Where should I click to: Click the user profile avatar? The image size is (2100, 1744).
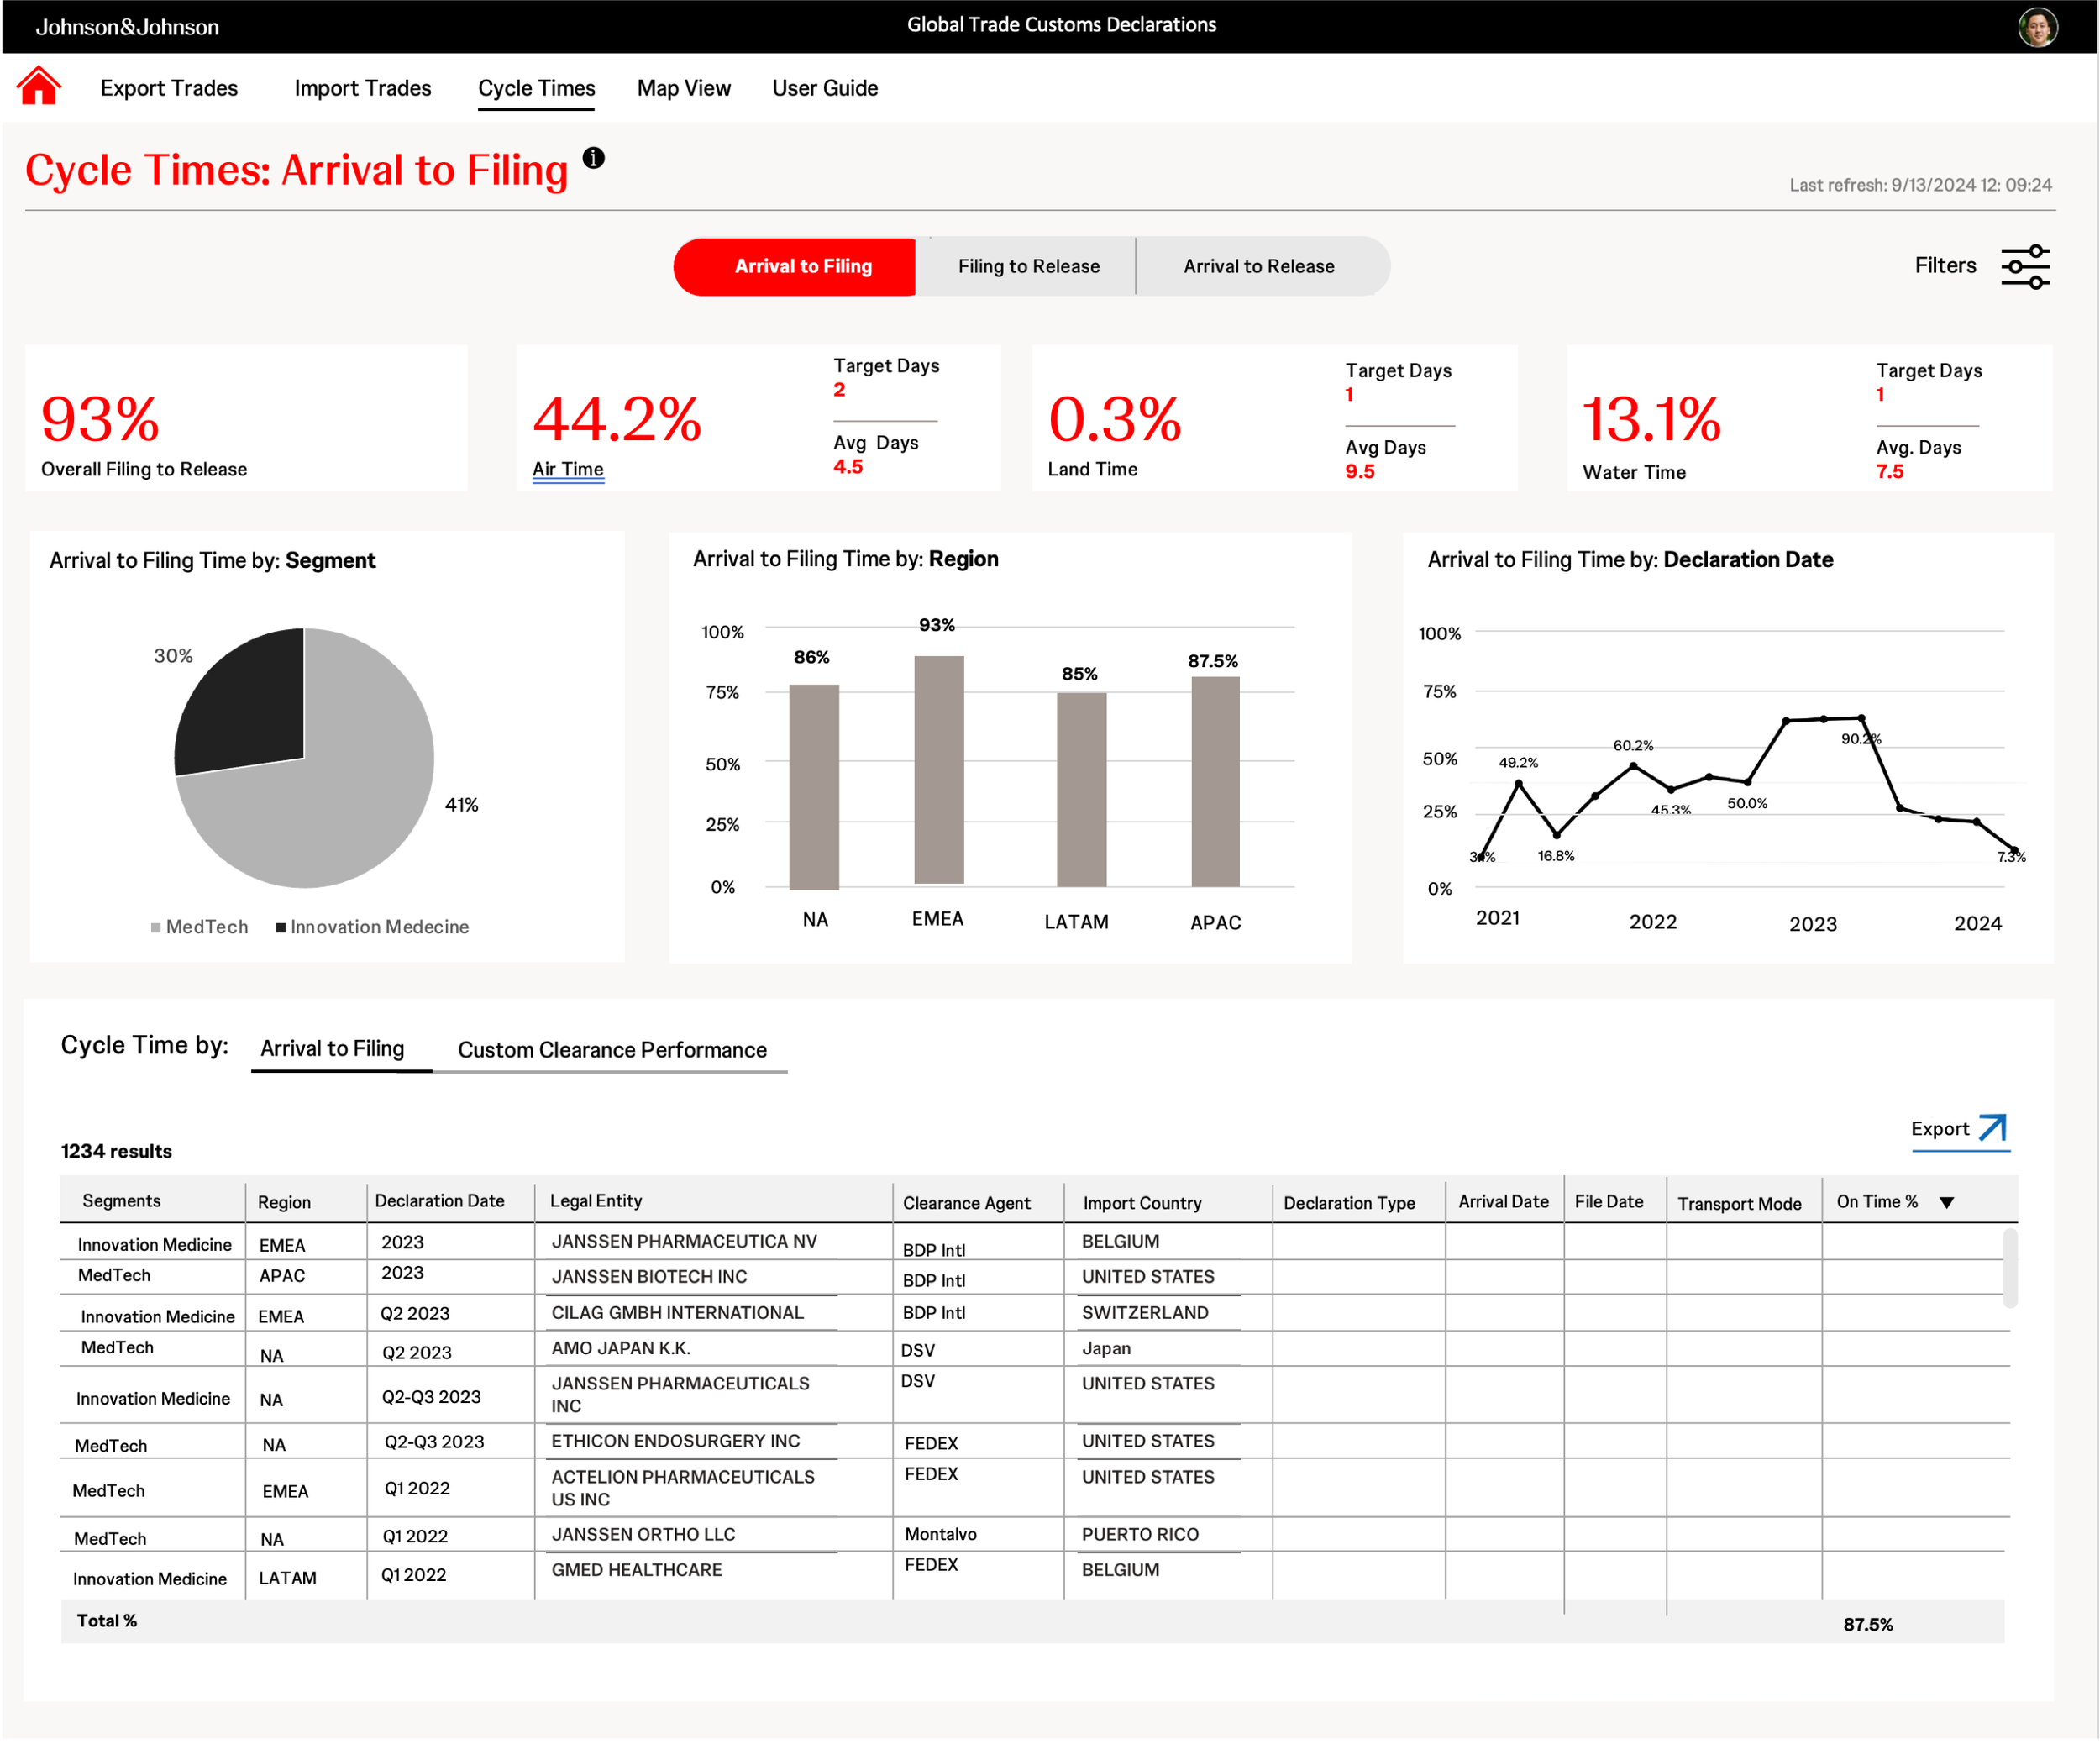click(x=2037, y=27)
